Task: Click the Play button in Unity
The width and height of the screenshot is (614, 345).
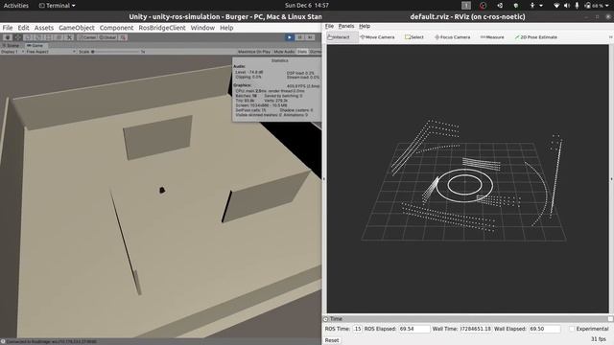Action: tap(290, 37)
